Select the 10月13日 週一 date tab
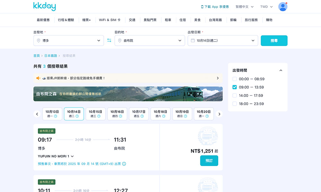 pos(52,114)
